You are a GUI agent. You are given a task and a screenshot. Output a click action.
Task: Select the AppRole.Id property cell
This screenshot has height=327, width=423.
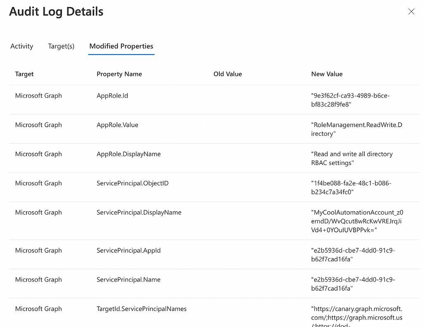(x=112, y=96)
